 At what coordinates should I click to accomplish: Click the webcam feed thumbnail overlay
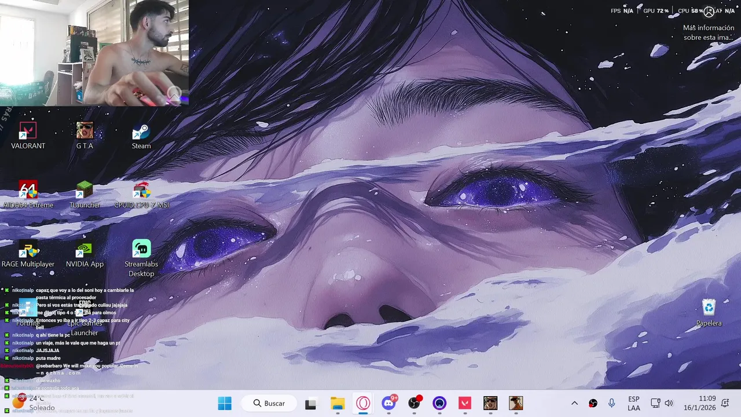pos(94,53)
